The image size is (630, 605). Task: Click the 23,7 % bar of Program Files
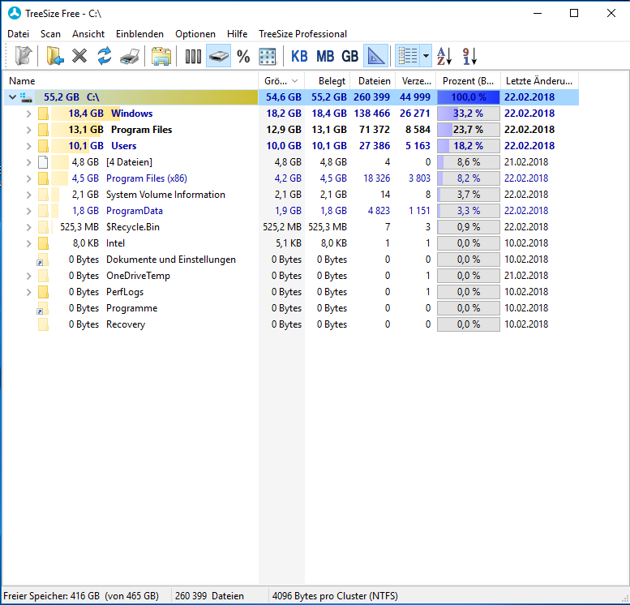tap(469, 130)
